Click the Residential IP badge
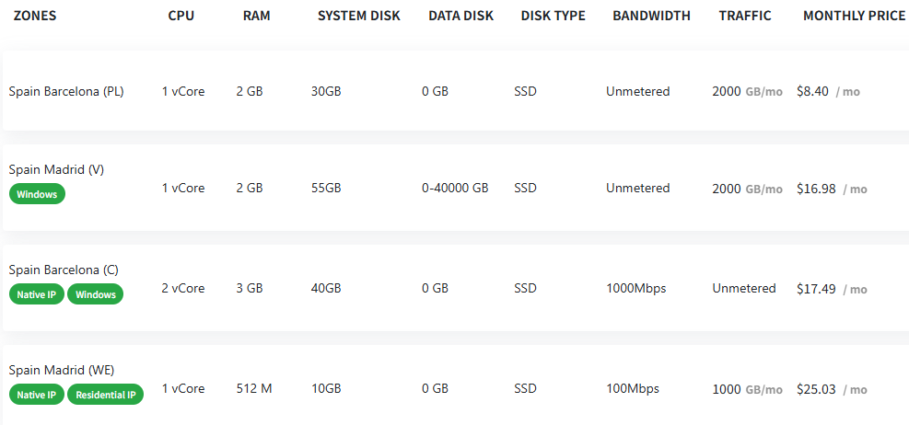Viewport: 909px width, 425px height. (x=106, y=395)
